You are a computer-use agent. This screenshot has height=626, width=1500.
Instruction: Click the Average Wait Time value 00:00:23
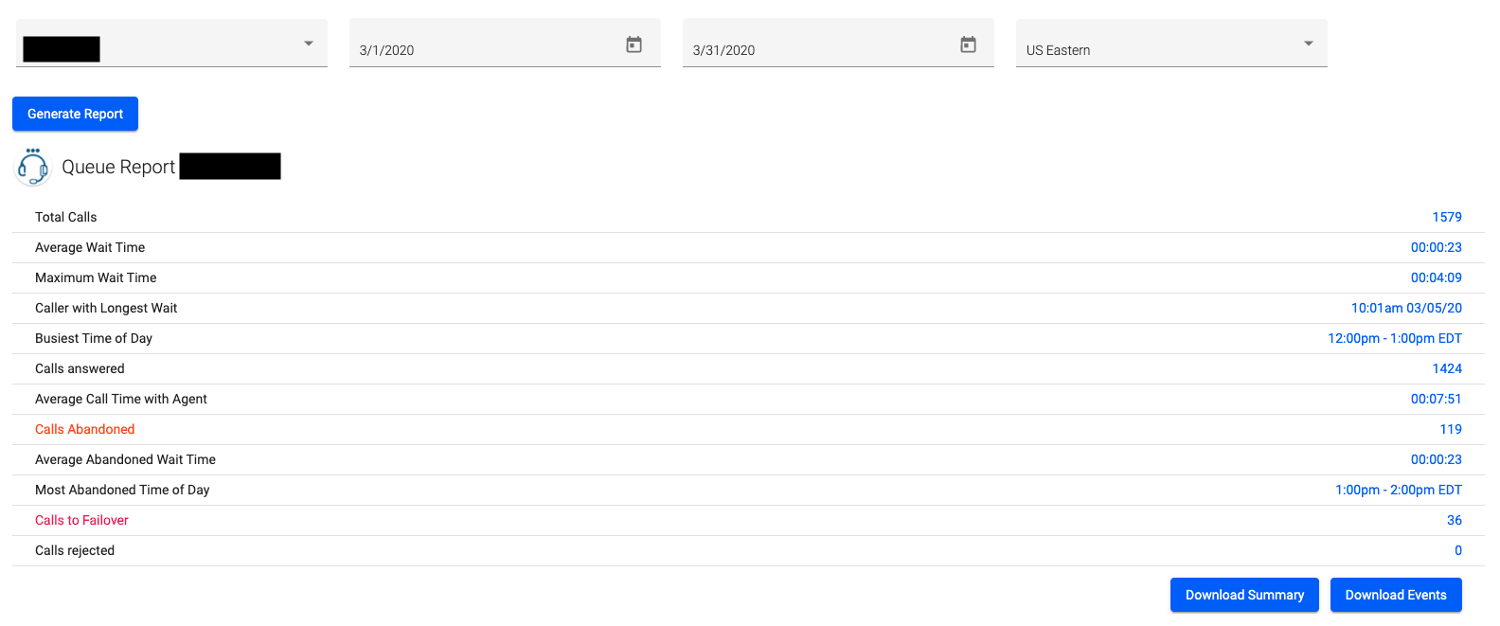[1437, 247]
